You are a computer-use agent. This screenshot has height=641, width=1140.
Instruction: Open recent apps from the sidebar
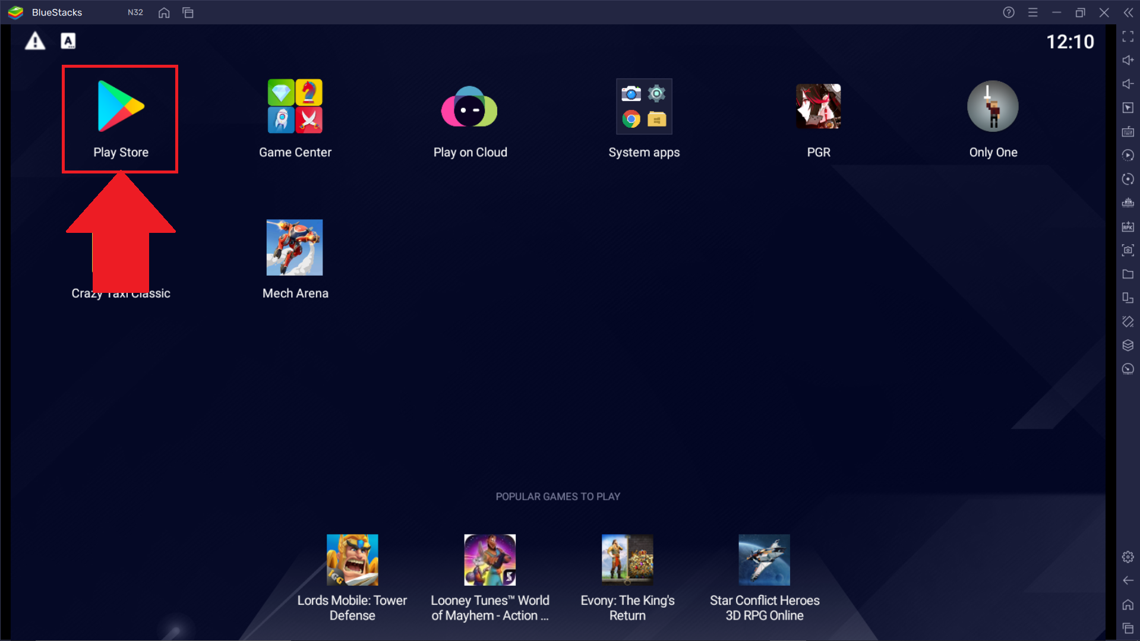pyautogui.click(x=1128, y=629)
